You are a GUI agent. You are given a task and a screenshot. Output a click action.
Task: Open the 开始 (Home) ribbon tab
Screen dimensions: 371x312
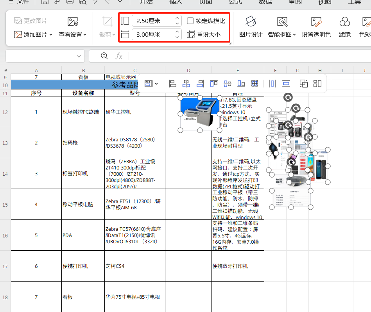pyautogui.click(x=146, y=2)
